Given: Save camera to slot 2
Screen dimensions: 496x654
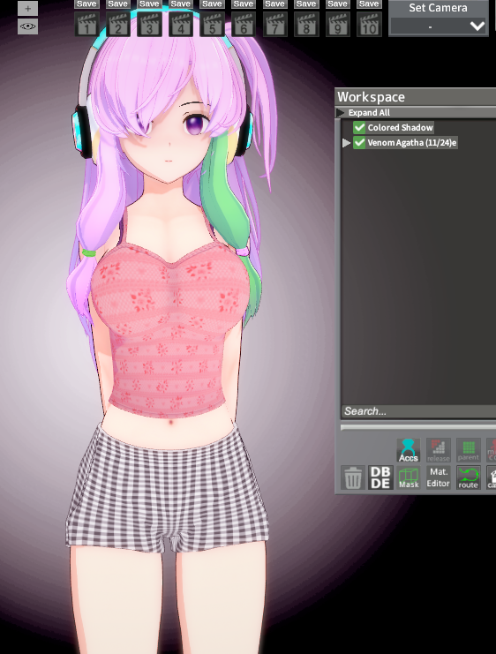Looking at the screenshot, I should (118, 4).
